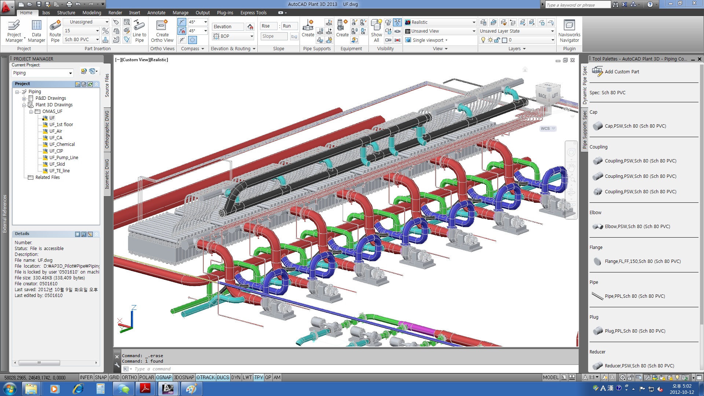Viewport: 704px width, 396px height.
Task: Click the Elevation pick icon
Action: click(x=250, y=27)
